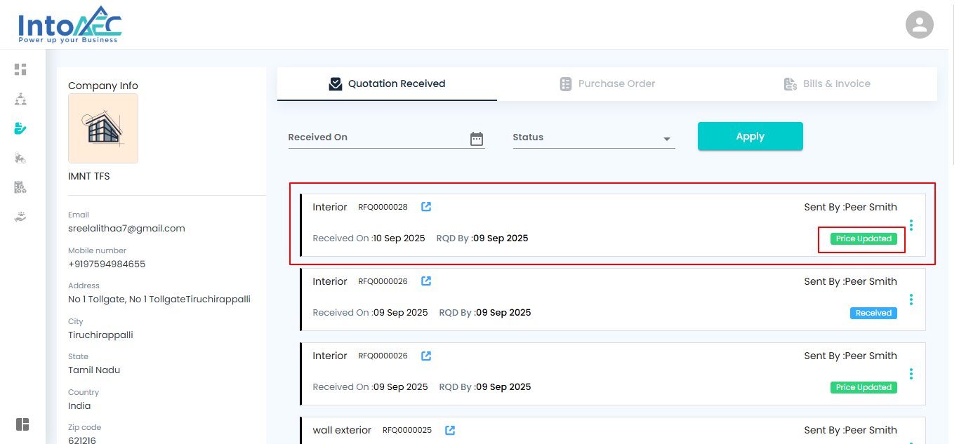Viewport: 959px width, 444px height.
Task: Click the IntoAEC logo
Action: pos(70,25)
